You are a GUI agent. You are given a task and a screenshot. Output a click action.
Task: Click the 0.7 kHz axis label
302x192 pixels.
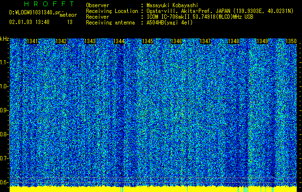point(4,158)
